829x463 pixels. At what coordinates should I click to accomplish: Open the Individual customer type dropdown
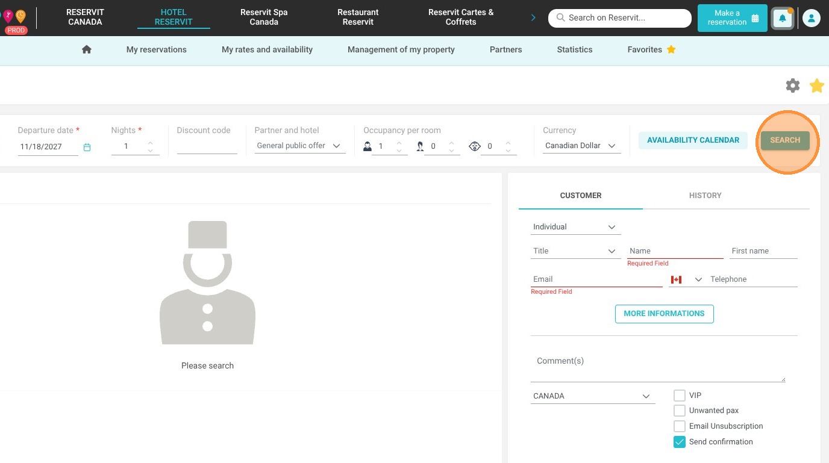[575, 227]
